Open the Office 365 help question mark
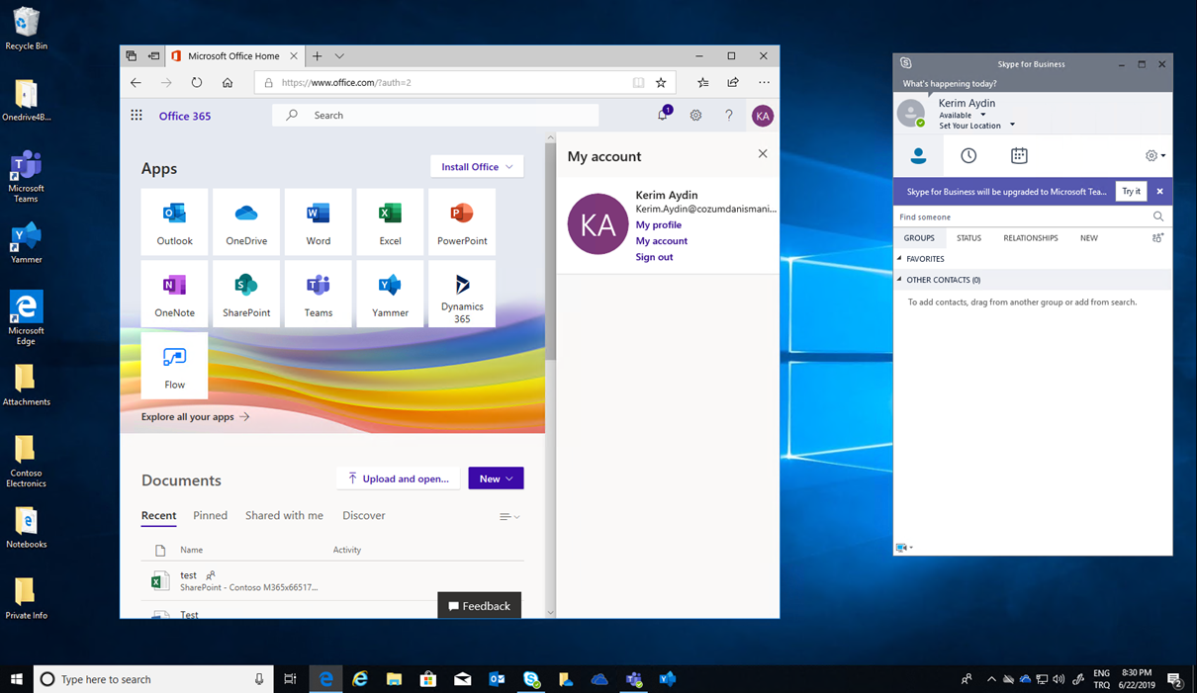 click(x=729, y=116)
